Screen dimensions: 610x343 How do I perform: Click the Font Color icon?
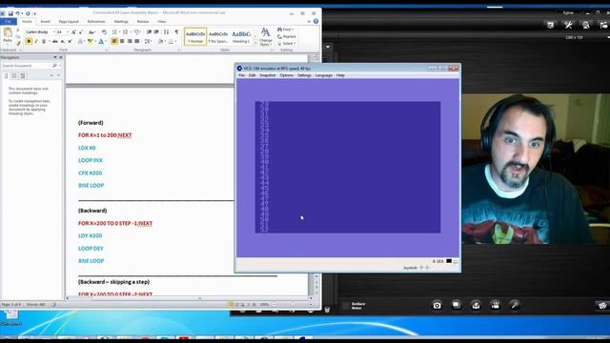[x=102, y=41]
